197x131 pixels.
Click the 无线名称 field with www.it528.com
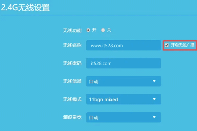(x=123, y=45)
